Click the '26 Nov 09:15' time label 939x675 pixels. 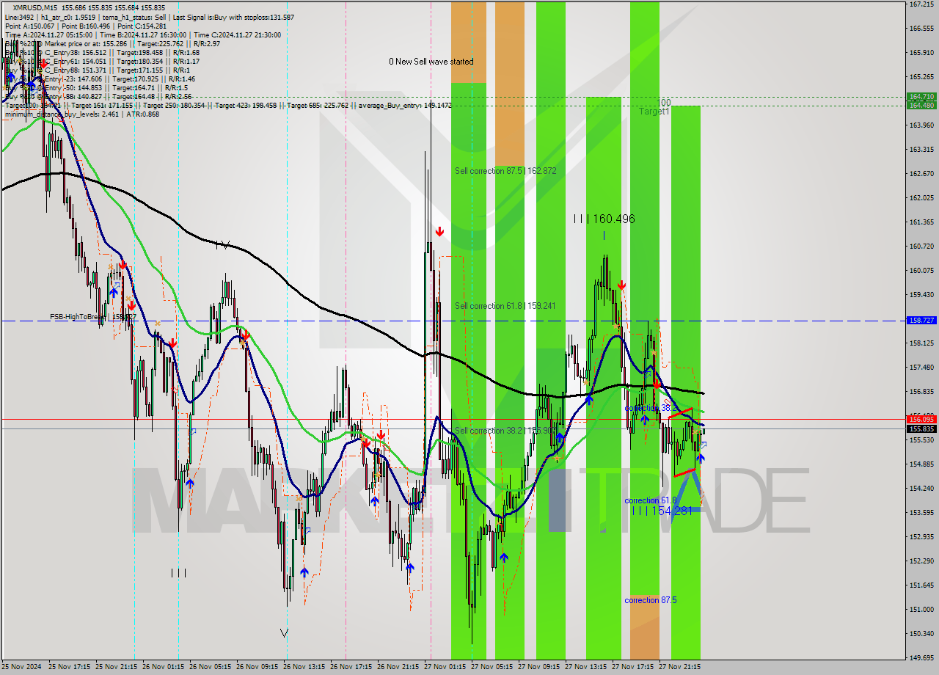(257, 668)
